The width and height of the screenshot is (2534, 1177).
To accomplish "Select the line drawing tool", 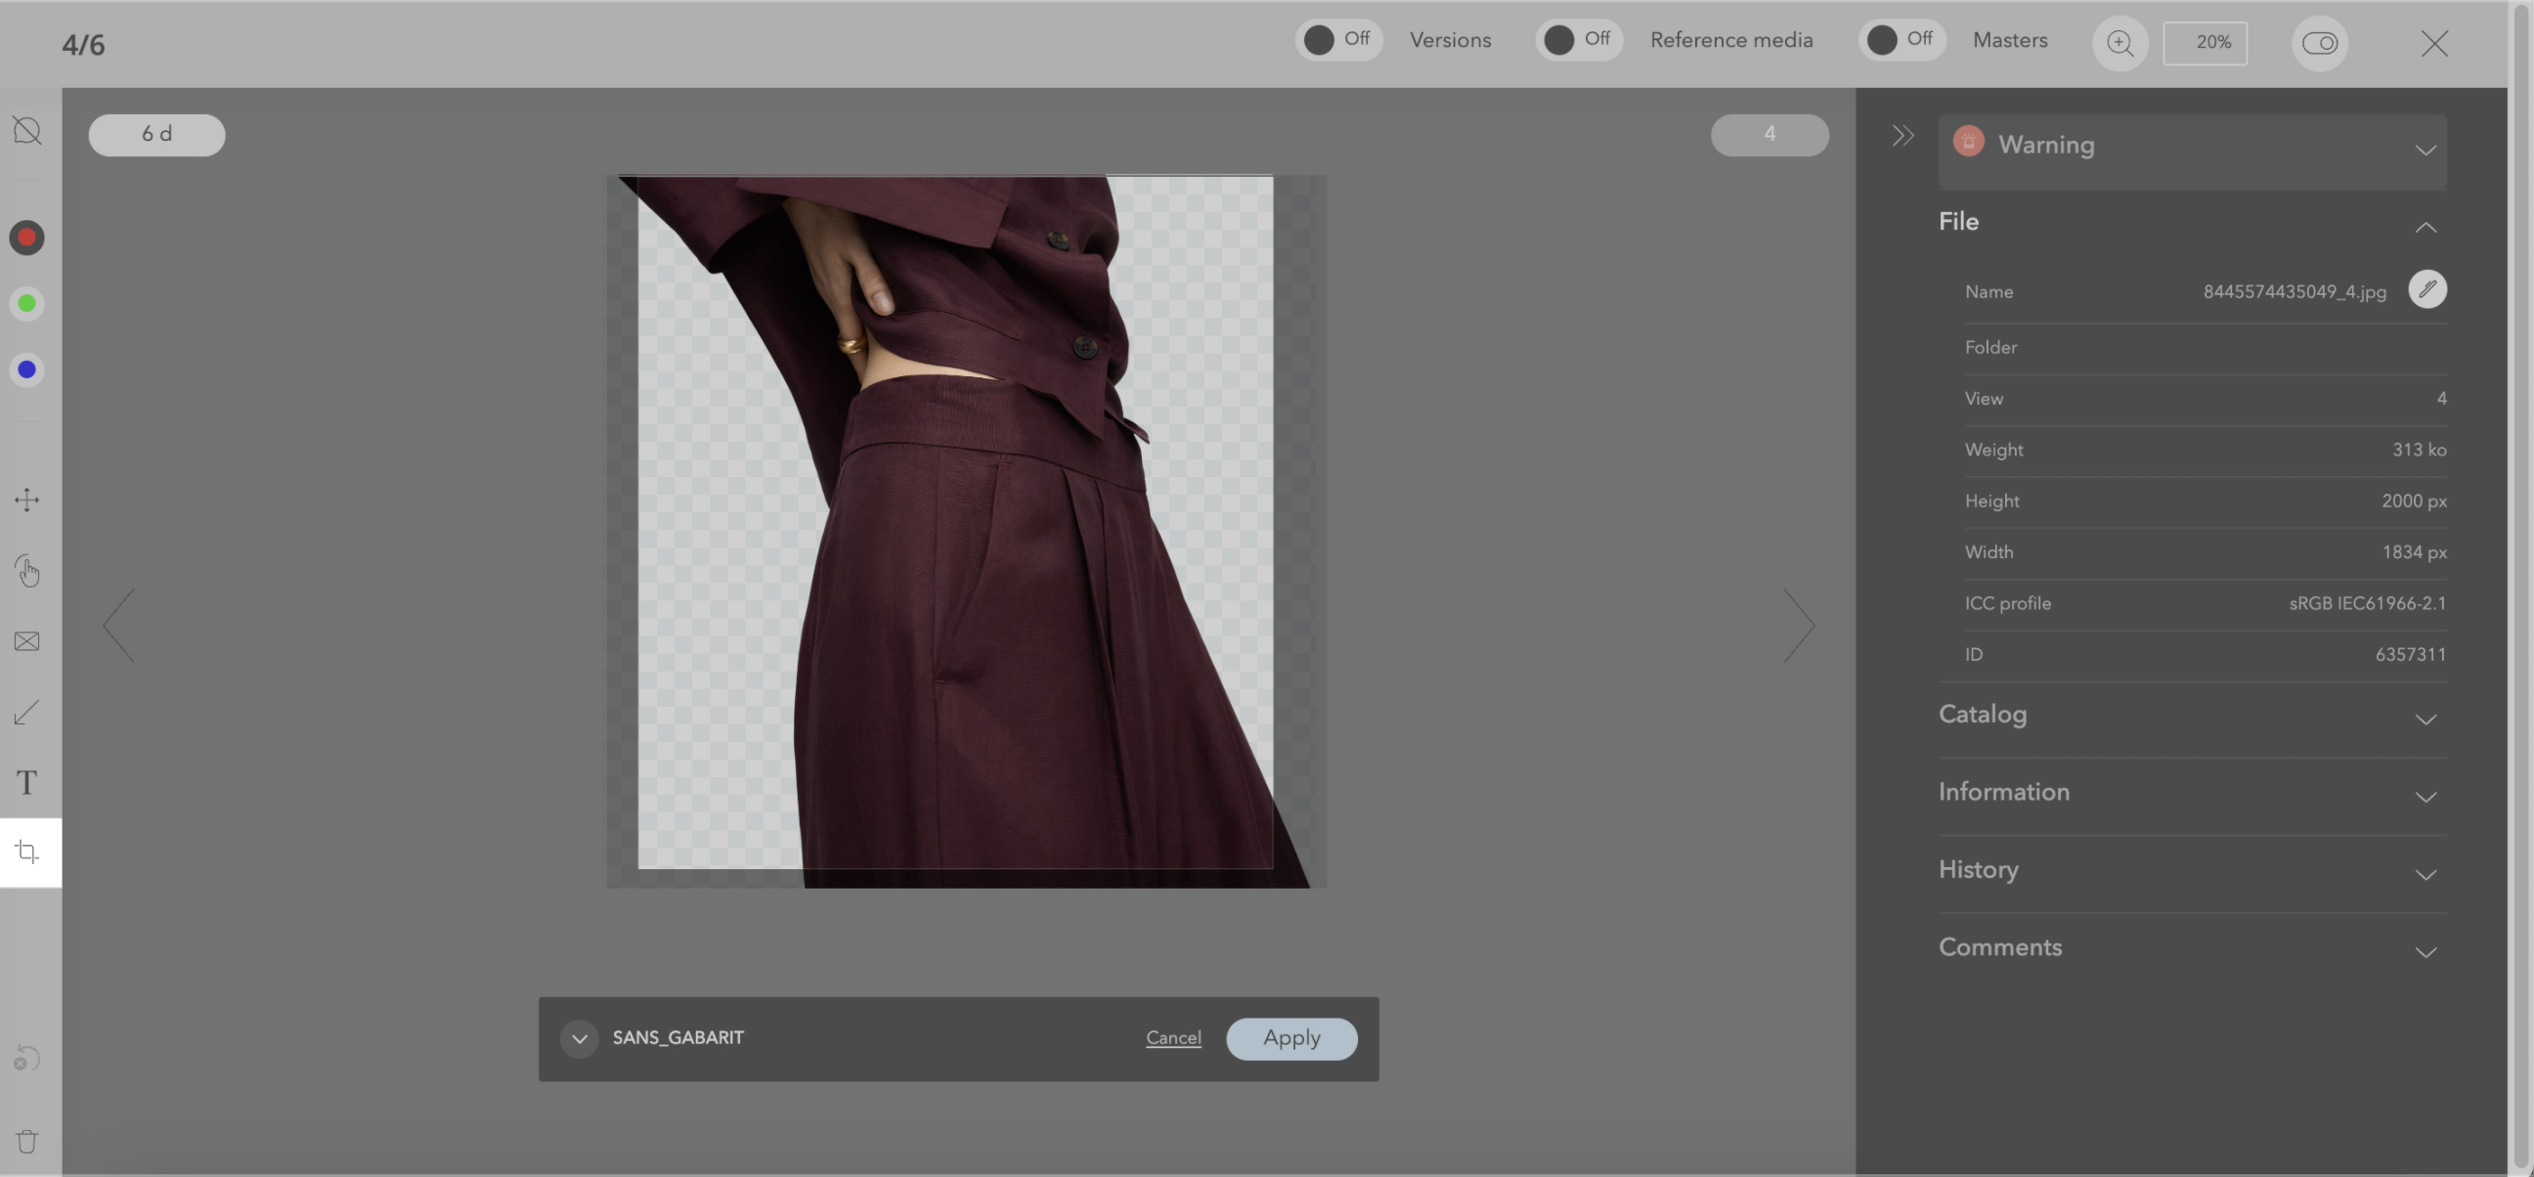I will click(27, 712).
